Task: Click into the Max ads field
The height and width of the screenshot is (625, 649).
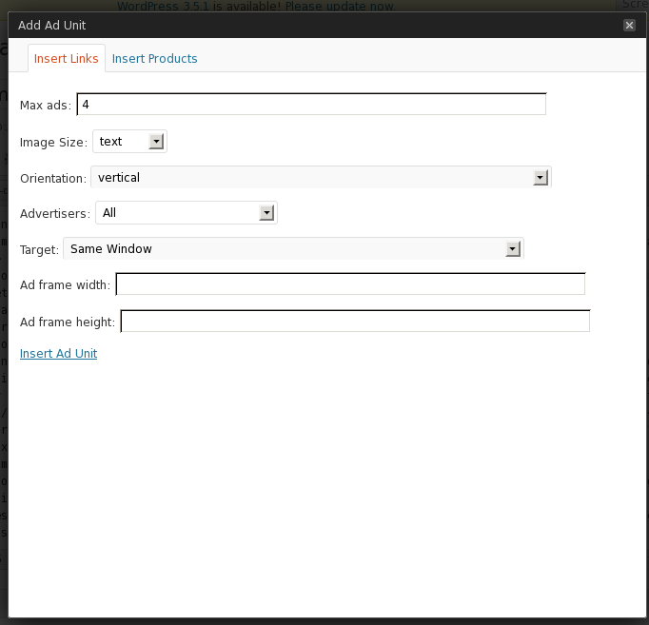Action: (311, 105)
